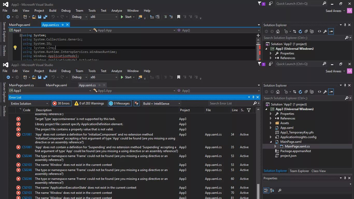Click the Search Error List field
354x199 pixels.
(231, 103)
